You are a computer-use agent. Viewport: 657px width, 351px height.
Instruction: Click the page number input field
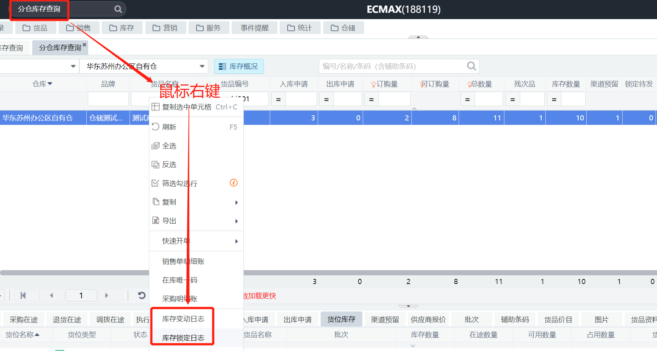tap(81, 295)
